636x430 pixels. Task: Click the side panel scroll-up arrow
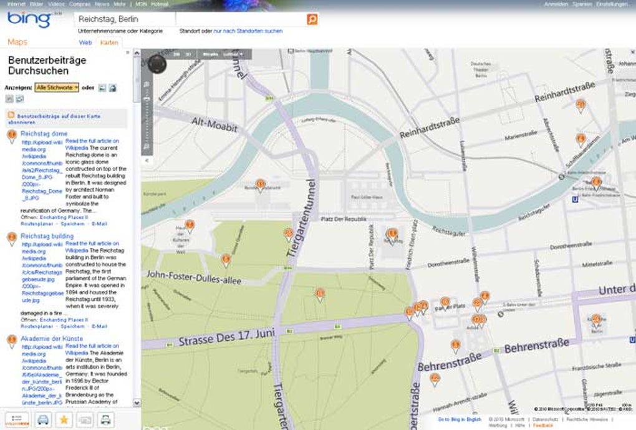[x=137, y=53]
